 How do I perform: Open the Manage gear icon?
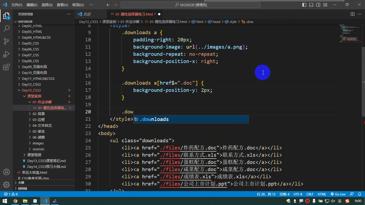[x=6, y=185]
